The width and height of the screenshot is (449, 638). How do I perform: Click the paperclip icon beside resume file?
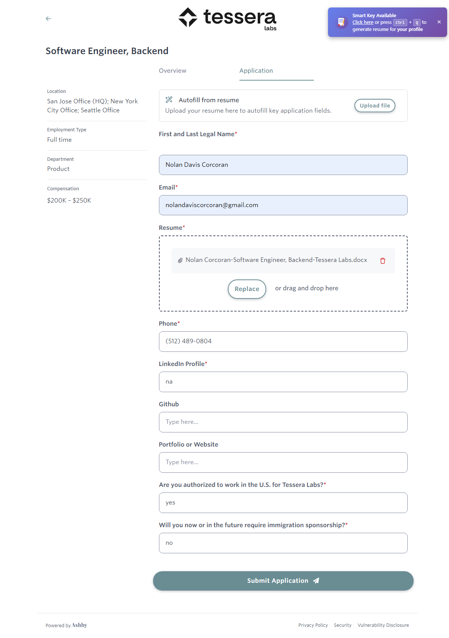point(180,260)
